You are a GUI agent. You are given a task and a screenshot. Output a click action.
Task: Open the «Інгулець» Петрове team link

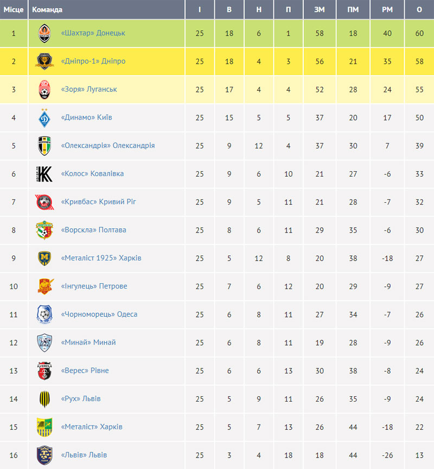(94, 286)
